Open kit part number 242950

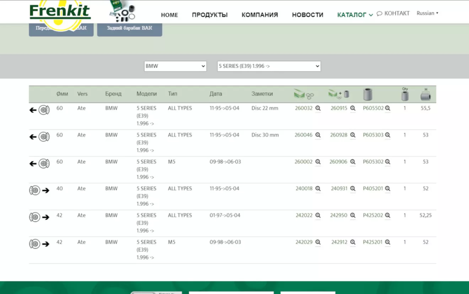tap(339, 215)
